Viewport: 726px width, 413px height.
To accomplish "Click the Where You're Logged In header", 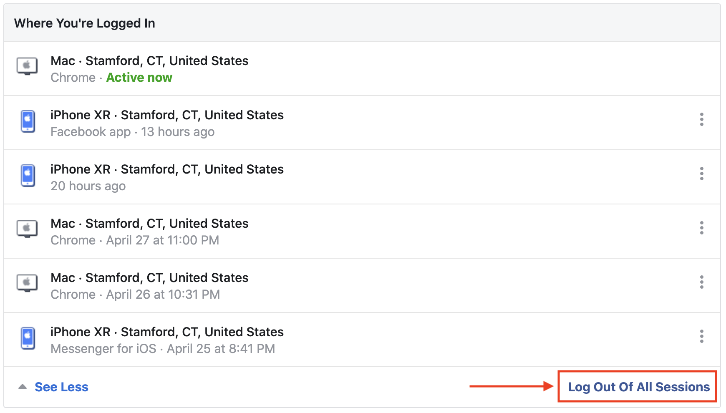I will coord(85,23).
